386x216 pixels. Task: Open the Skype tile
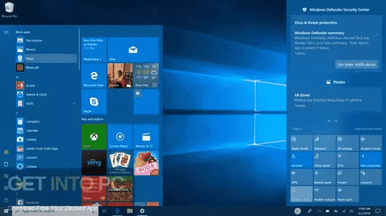[x=94, y=102]
